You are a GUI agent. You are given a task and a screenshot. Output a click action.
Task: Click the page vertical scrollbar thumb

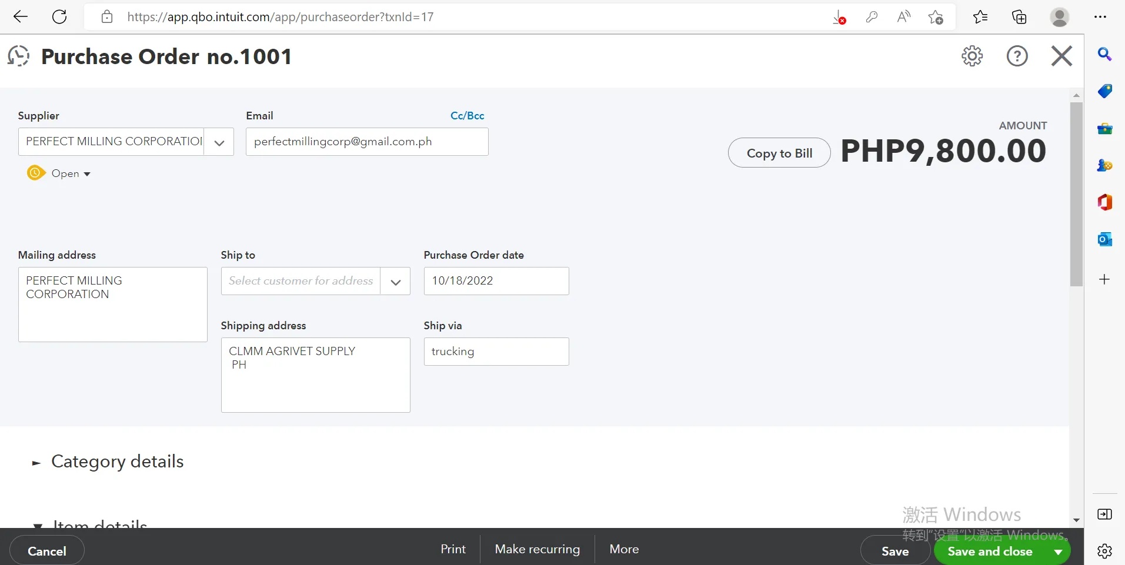pyautogui.click(x=1076, y=194)
